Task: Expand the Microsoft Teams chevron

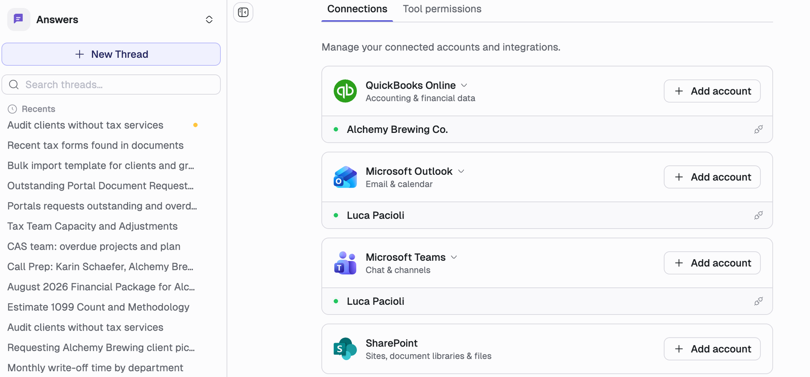Action: point(454,257)
